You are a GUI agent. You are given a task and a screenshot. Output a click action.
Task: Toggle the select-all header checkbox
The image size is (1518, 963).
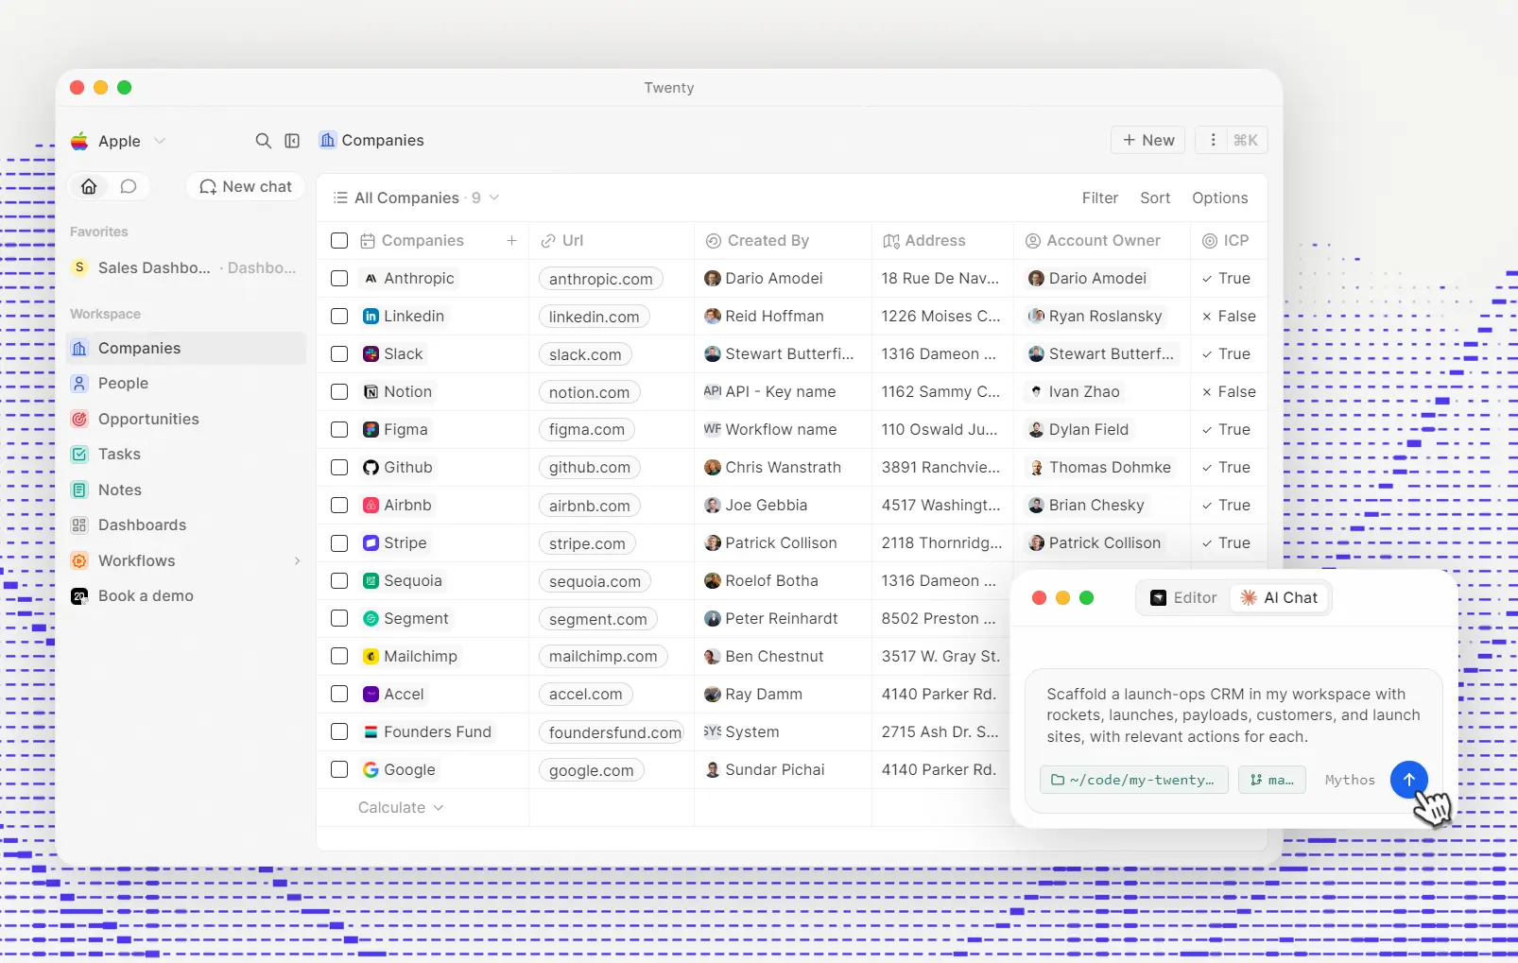point(339,241)
